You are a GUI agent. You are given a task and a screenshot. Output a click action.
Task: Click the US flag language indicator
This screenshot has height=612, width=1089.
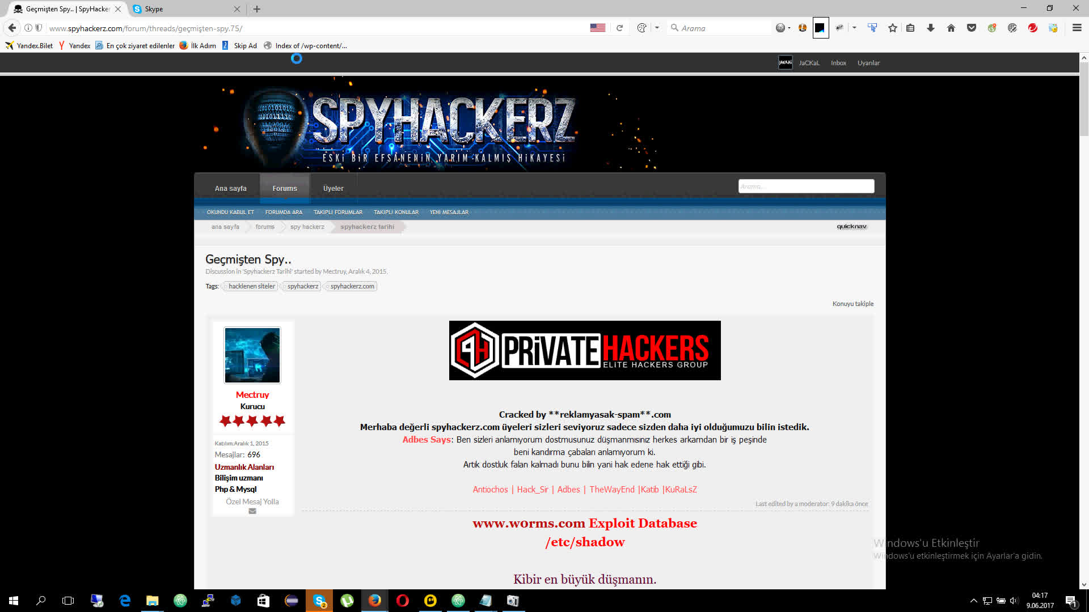pos(597,27)
